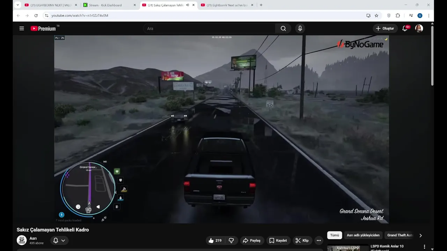This screenshot has height=251, width=447.
Task: Open more actions three-dot menu
Action: [x=319, y=241]
